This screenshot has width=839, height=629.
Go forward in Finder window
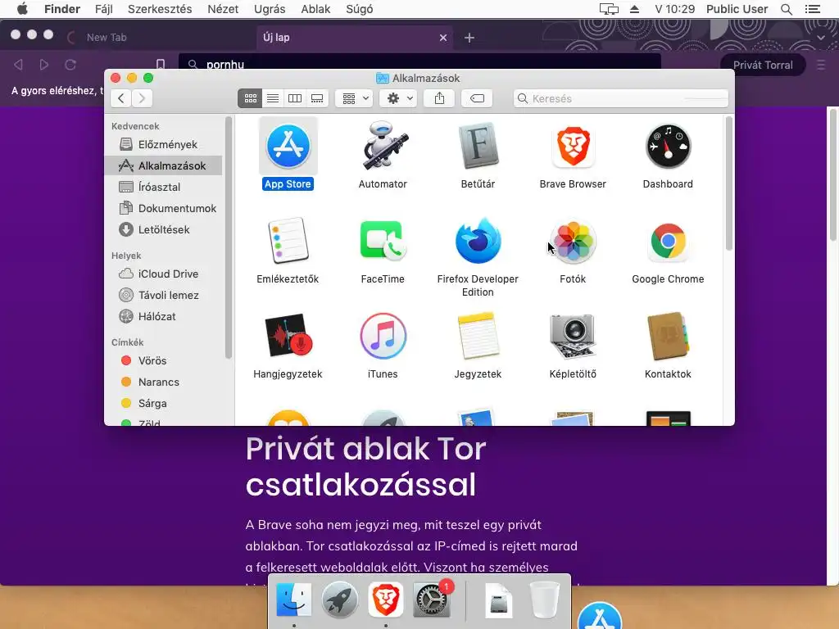[142, 98]
